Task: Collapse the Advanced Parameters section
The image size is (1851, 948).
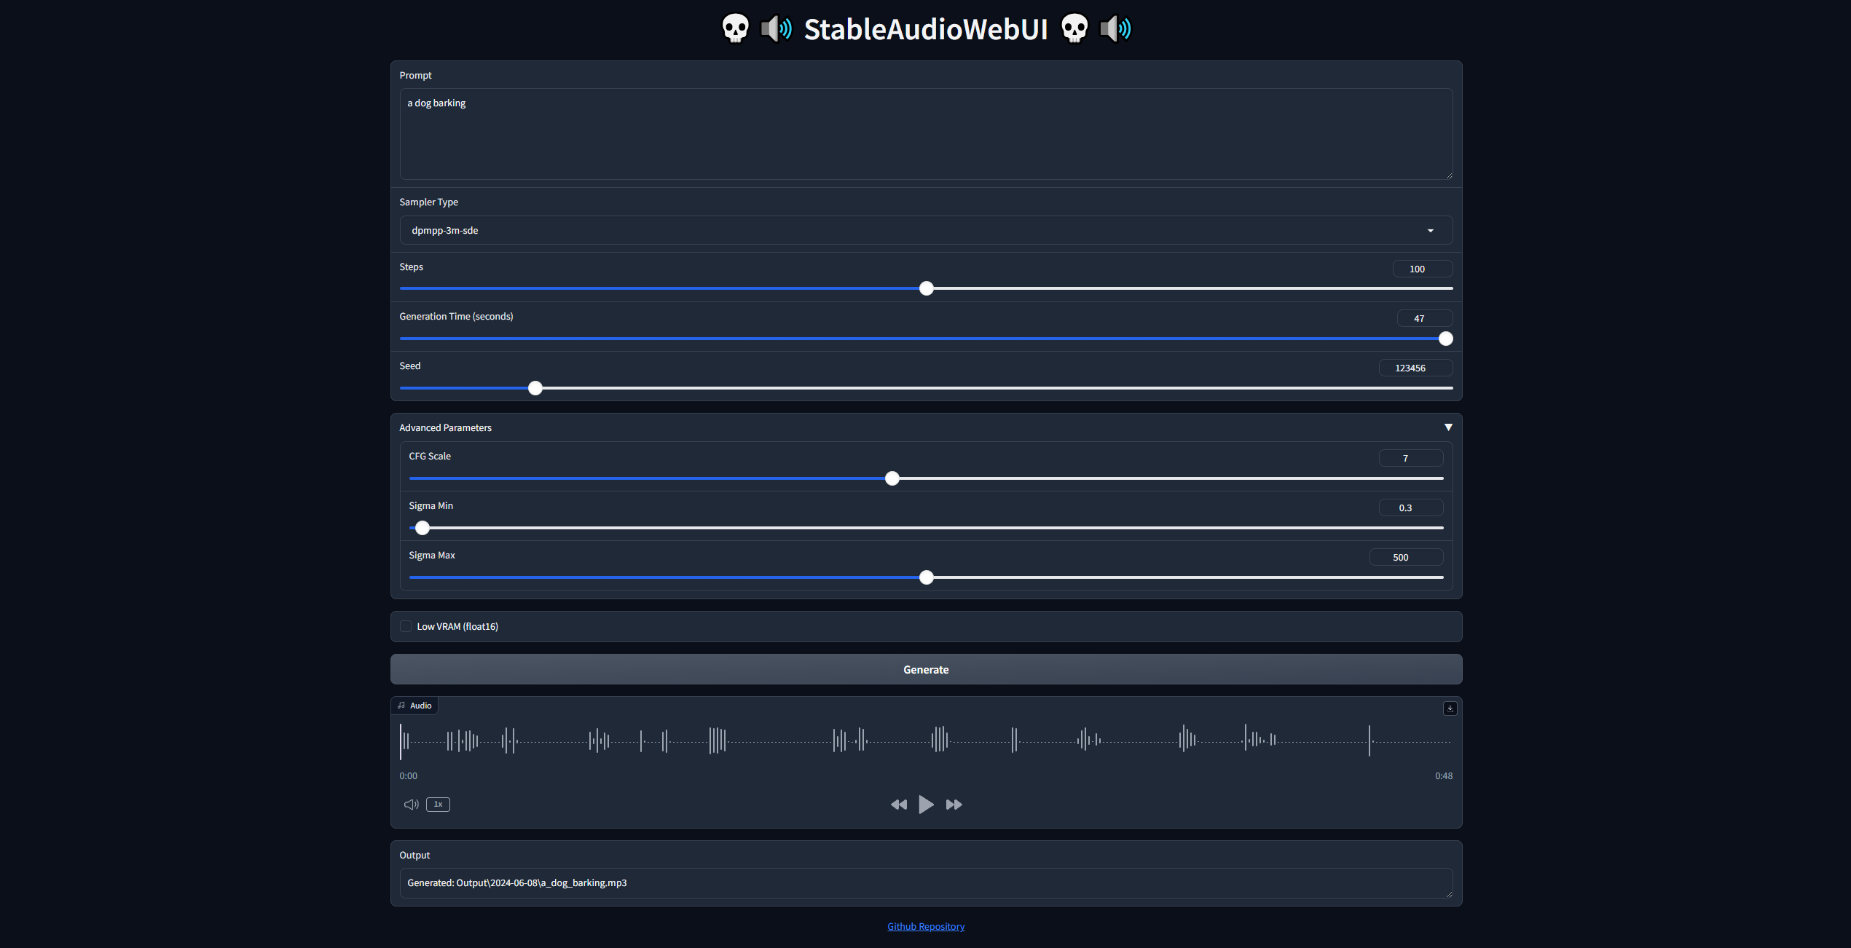Action: 1448,427
